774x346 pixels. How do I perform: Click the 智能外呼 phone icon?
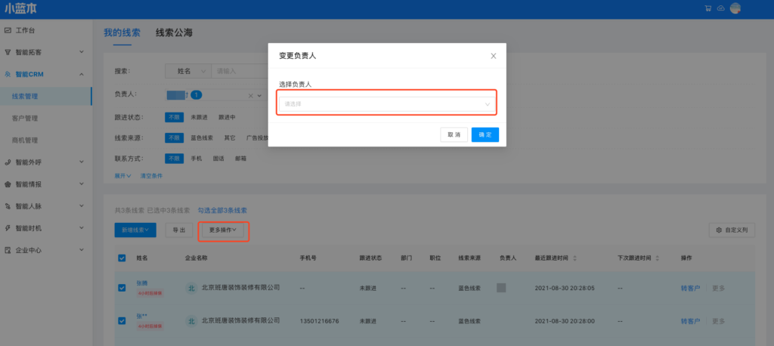tap(8, 162)
